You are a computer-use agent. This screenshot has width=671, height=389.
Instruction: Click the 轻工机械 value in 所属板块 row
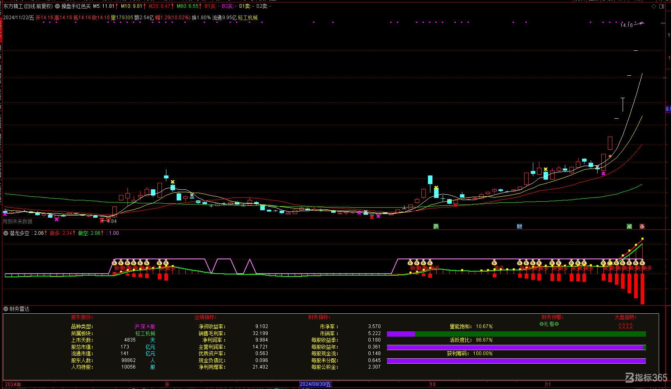pos(145,333)
